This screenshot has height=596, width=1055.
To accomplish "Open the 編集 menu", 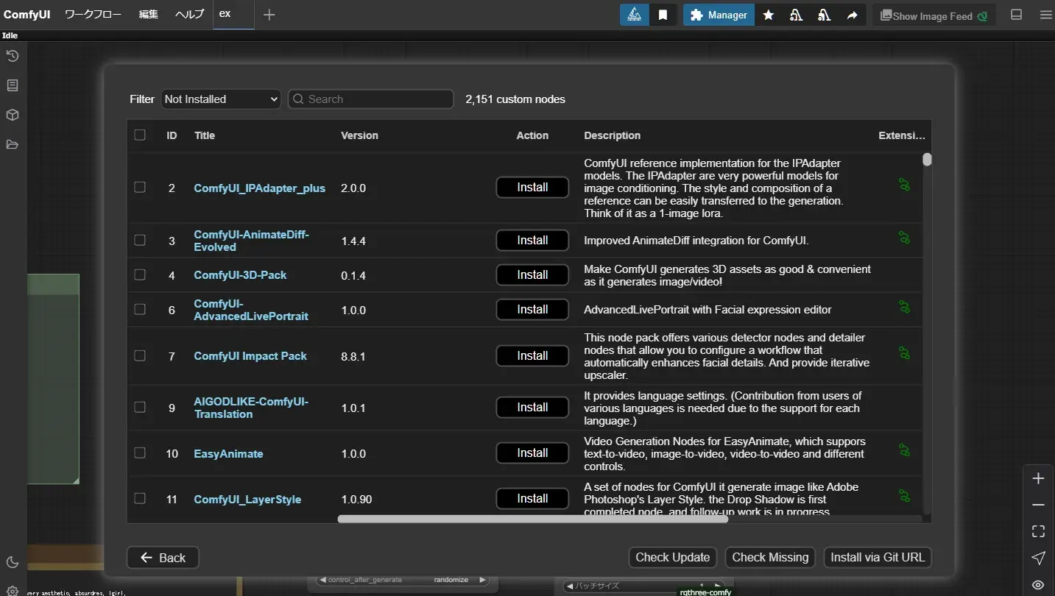I will [x=149, y=15].
